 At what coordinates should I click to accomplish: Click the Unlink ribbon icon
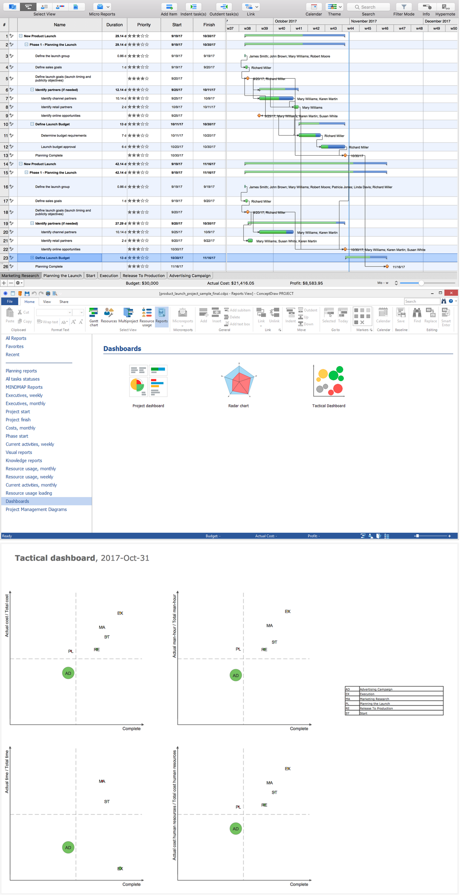275,316
